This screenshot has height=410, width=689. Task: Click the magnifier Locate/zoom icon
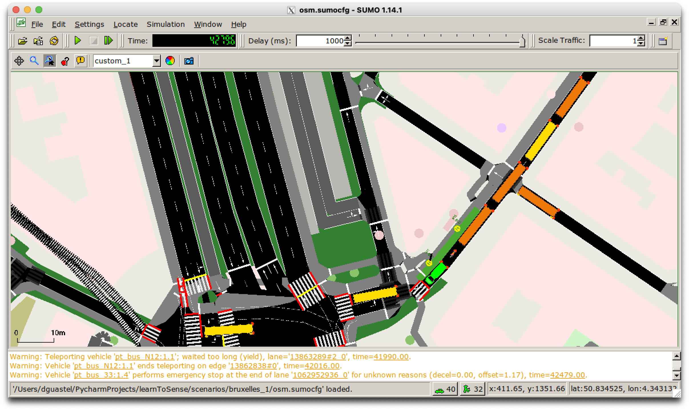click(34, 61)
